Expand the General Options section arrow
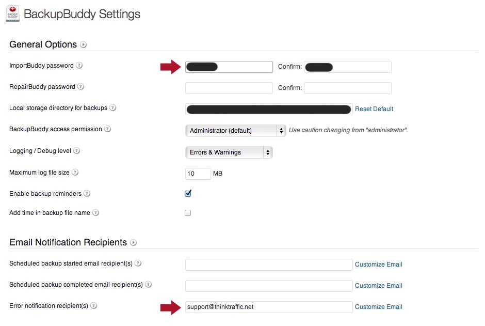Viewport: 485px width, 326px height. pyautogui.click(x=83, y=45)
